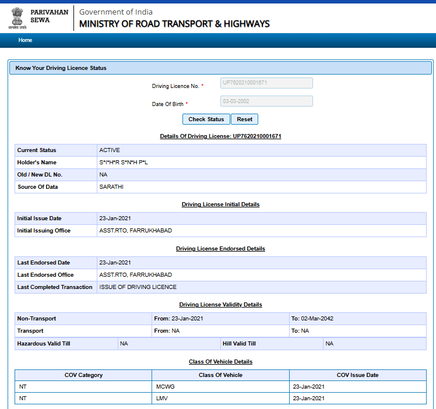
Task: Click the Check Status button
Action: (206, 119)
